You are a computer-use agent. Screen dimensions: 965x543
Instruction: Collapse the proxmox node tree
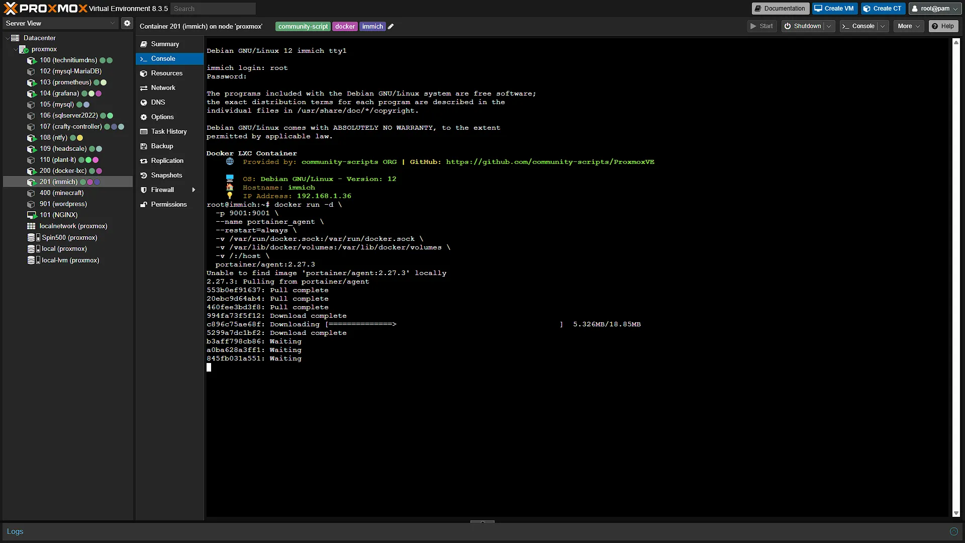pos(15,49)
